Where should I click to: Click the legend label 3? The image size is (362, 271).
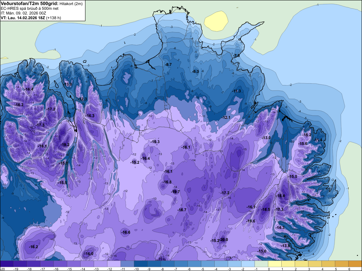click(x=309, y=269)
